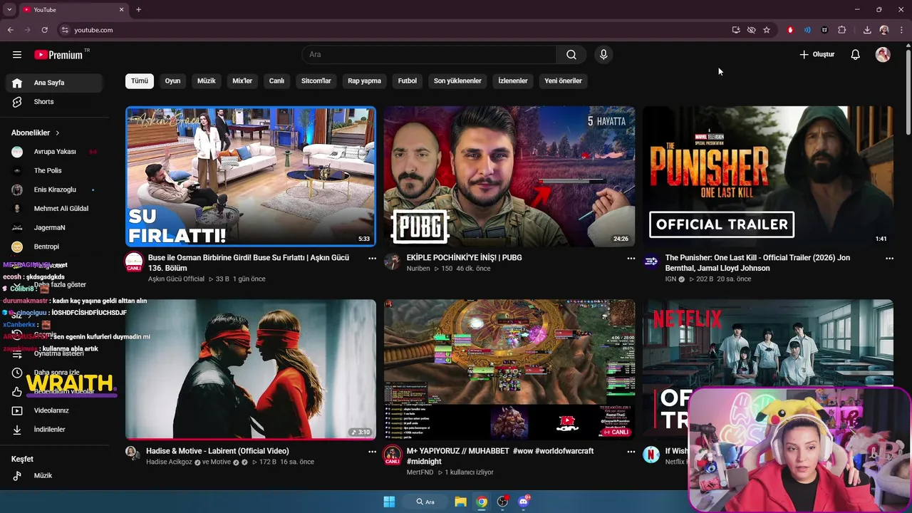Open the SU FIRLATTI video thumbnail
Image resolution: width=912 pixels, height=513 pixels.
point(251,177)
